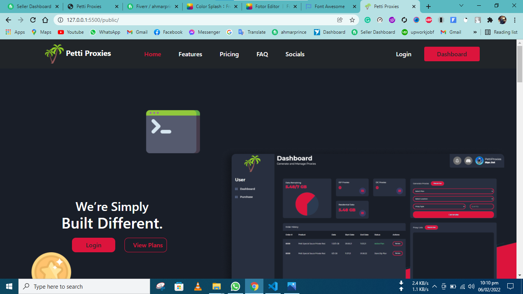Click the Petti Proxies palm tree logo

click(x=54, y=54)
